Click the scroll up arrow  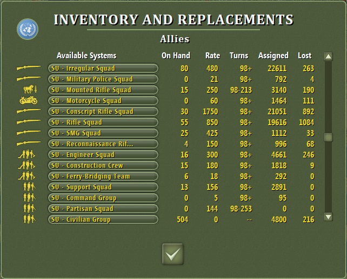click(329, 57)
